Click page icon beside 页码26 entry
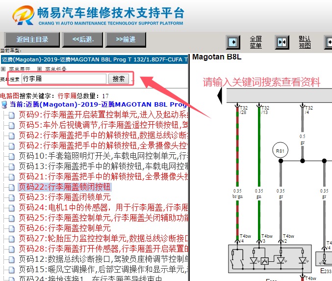The width and height of the screenshot is (332, 281). 11,228
